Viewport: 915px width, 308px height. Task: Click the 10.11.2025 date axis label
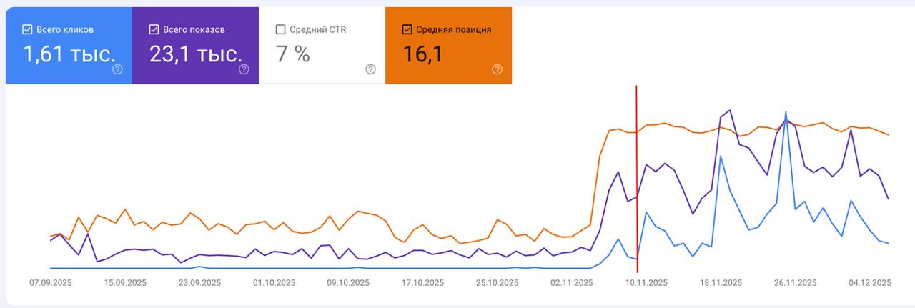[x=646, y=283]
